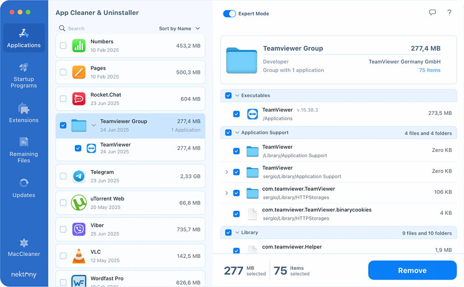Click the VLC cone icon
The width and height of the screenshot is (464, 287).
79,256
